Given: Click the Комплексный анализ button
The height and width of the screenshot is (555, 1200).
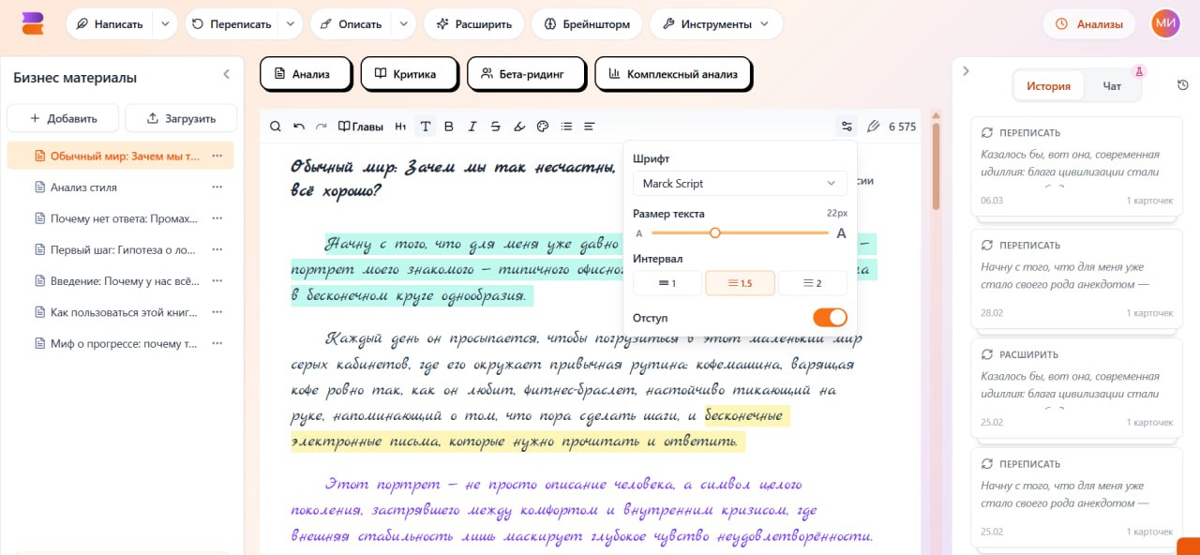Looking at the screenshot, I should pos(672,74).
